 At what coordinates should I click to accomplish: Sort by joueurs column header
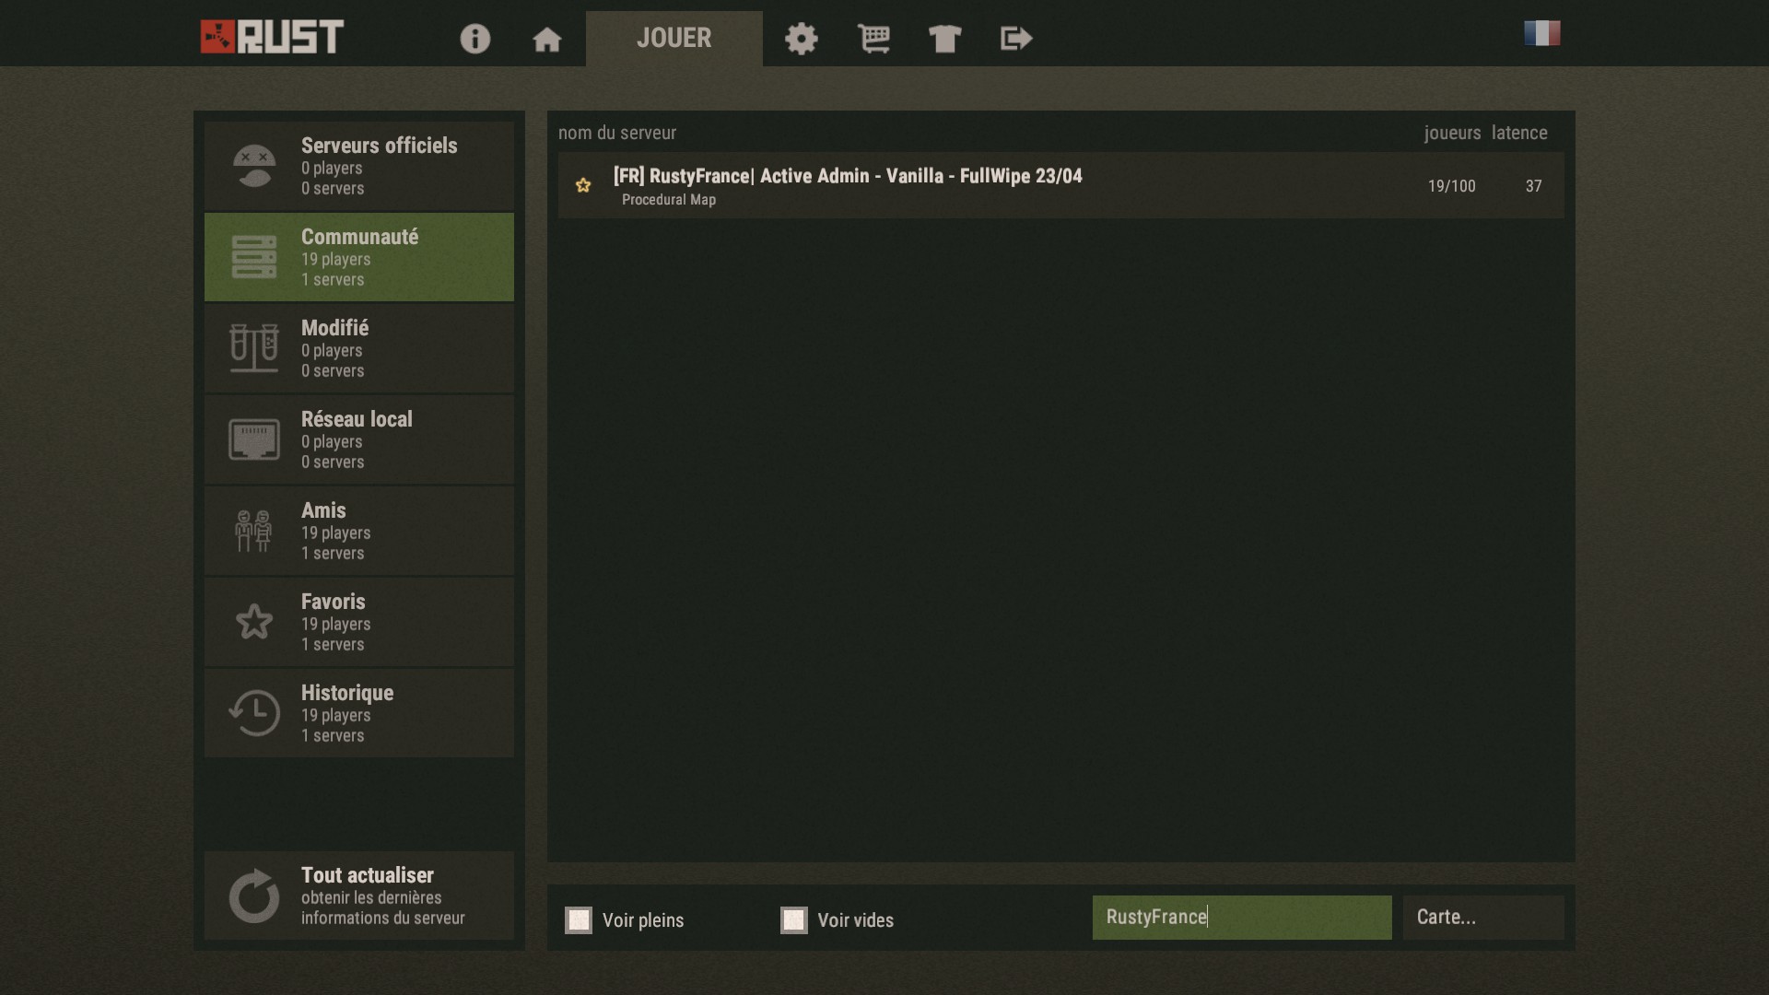[1452, 133]
